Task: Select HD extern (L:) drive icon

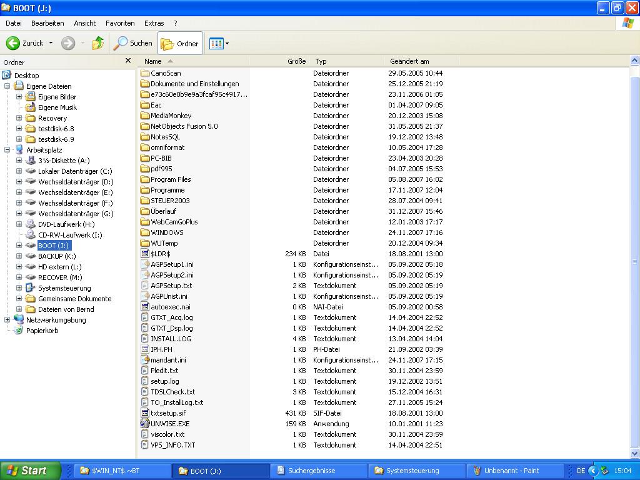Action: [31, 266]
